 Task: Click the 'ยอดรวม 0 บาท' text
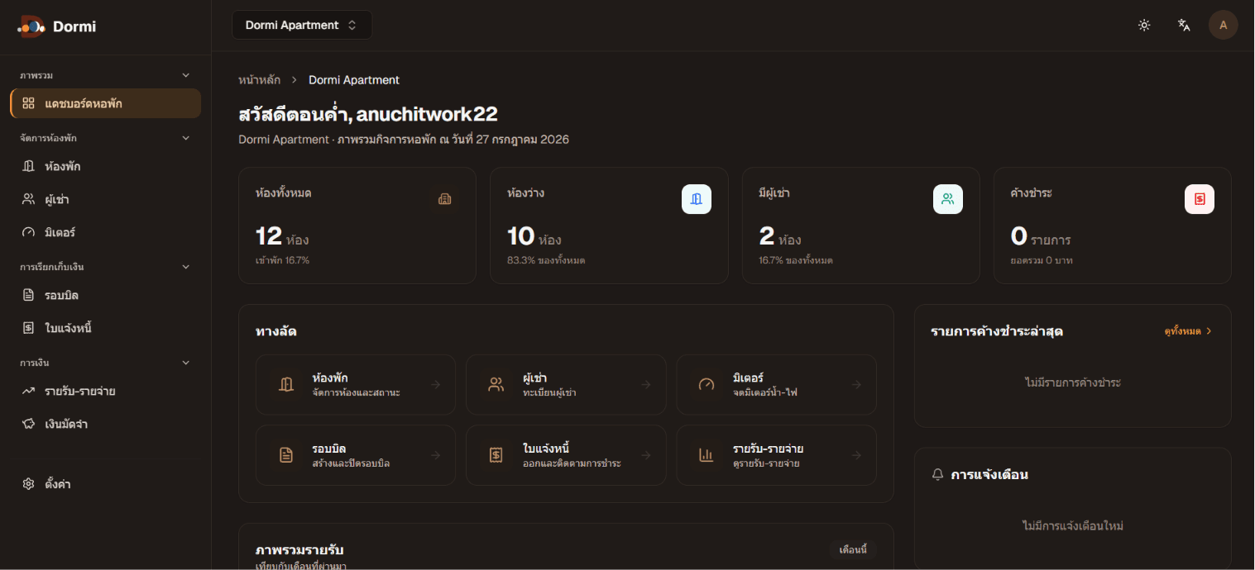[1042, 260]
